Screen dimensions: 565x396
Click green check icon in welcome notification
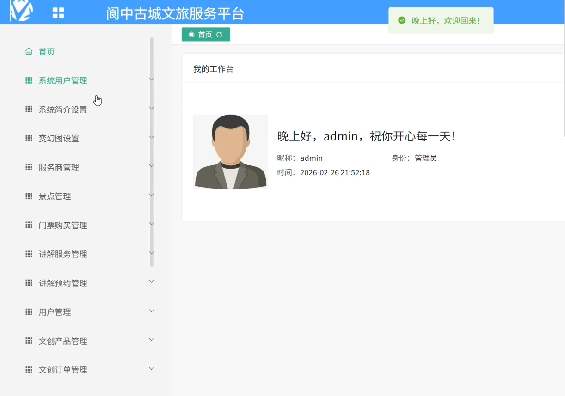(402, 20)
